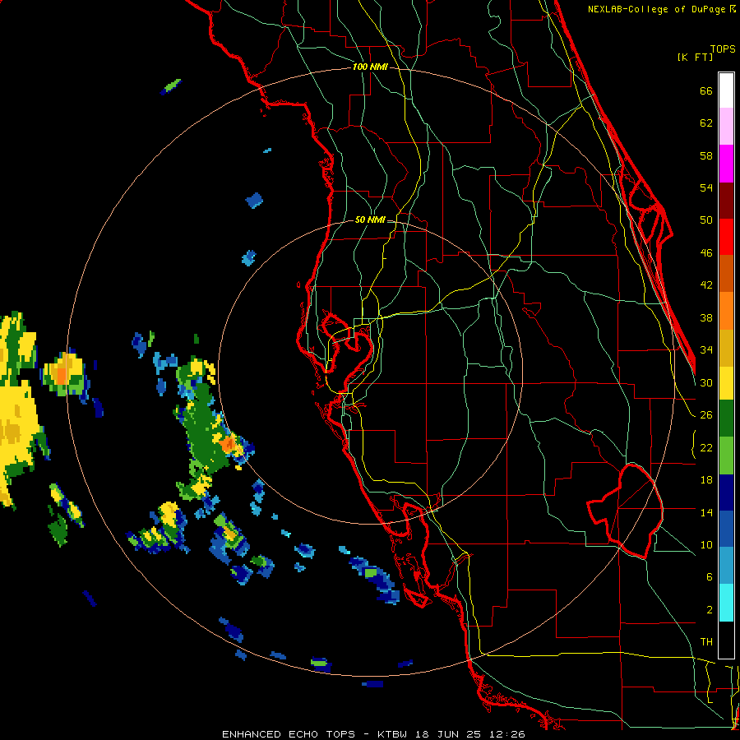This screenshot has width=740, height=740.
Task: Select the white 66 kft legend swatch
Action: 726,90
